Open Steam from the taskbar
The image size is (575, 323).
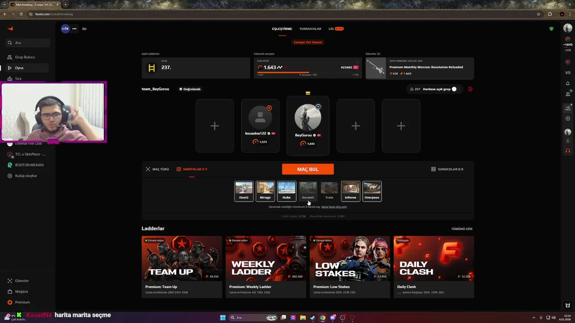pos(313,318)
